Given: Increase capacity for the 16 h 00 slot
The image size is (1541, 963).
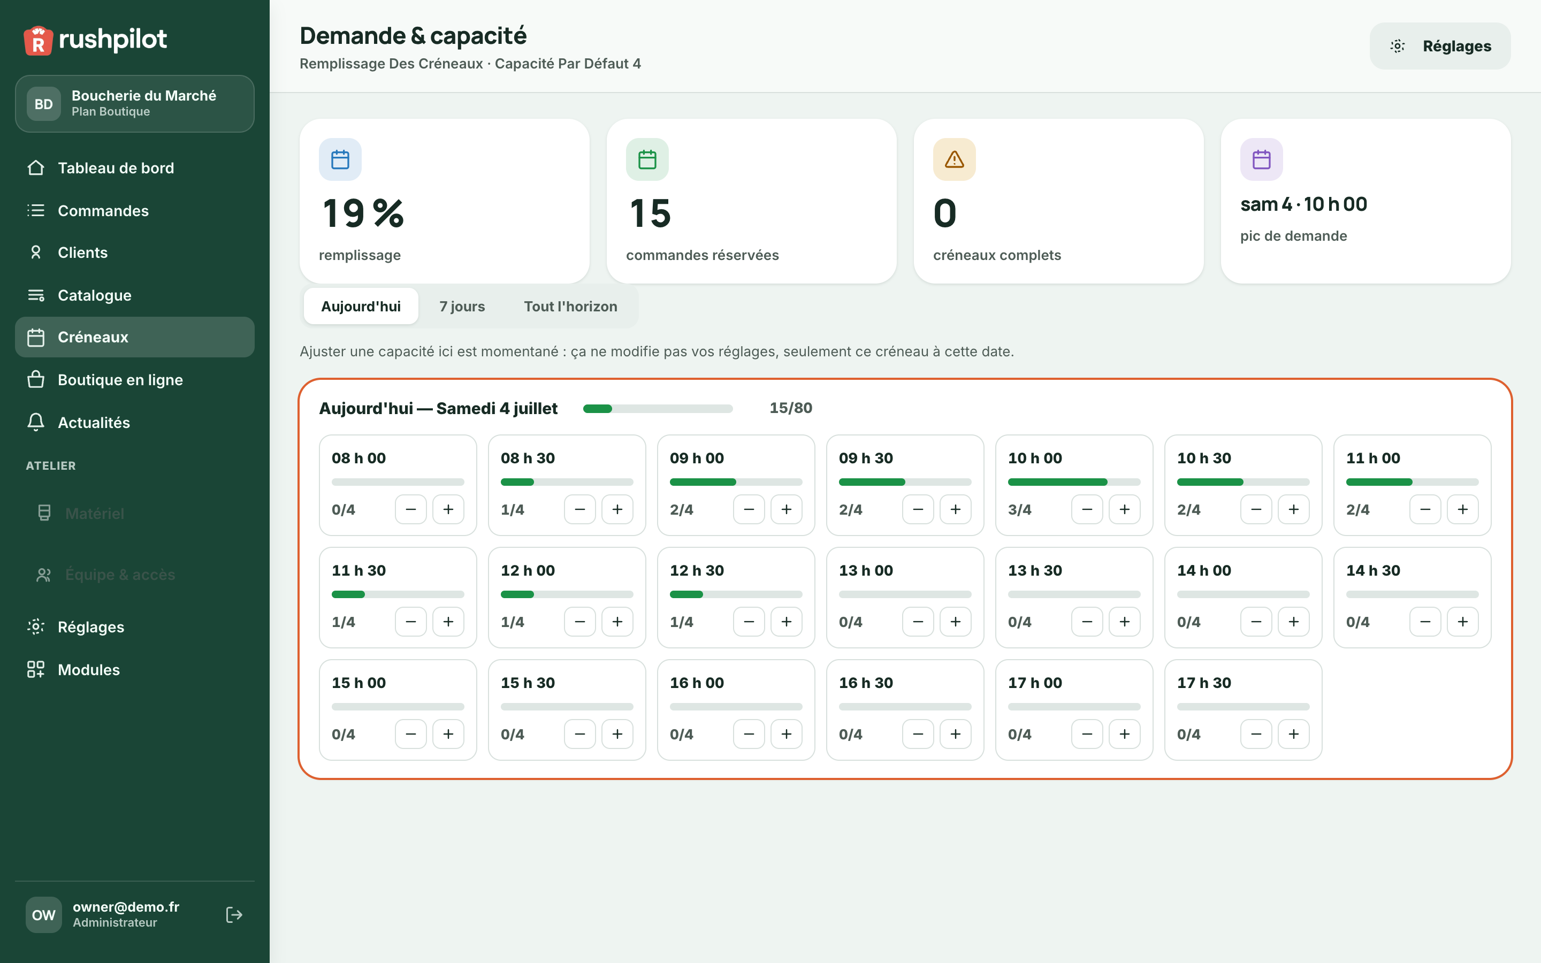Looking at the screenshot, I should click(787, 735).
